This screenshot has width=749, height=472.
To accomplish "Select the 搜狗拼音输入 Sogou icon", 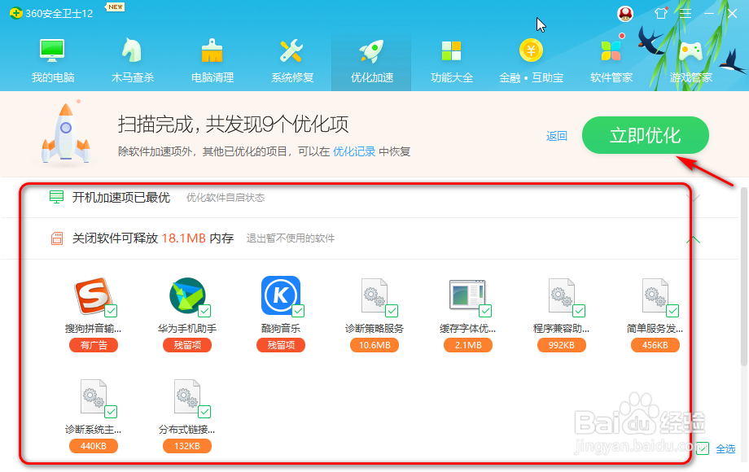I will (x=94, y=297).
